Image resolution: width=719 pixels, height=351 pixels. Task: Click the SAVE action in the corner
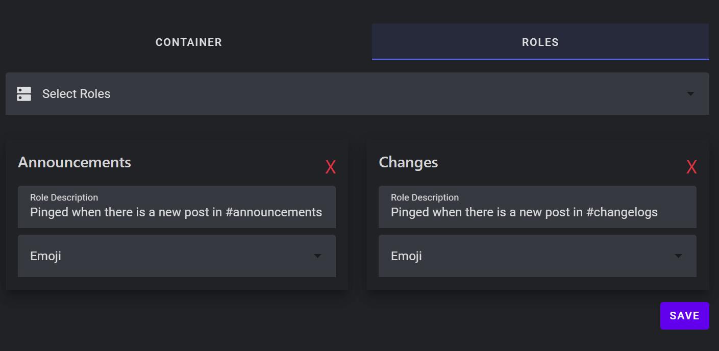coord(684,315)
